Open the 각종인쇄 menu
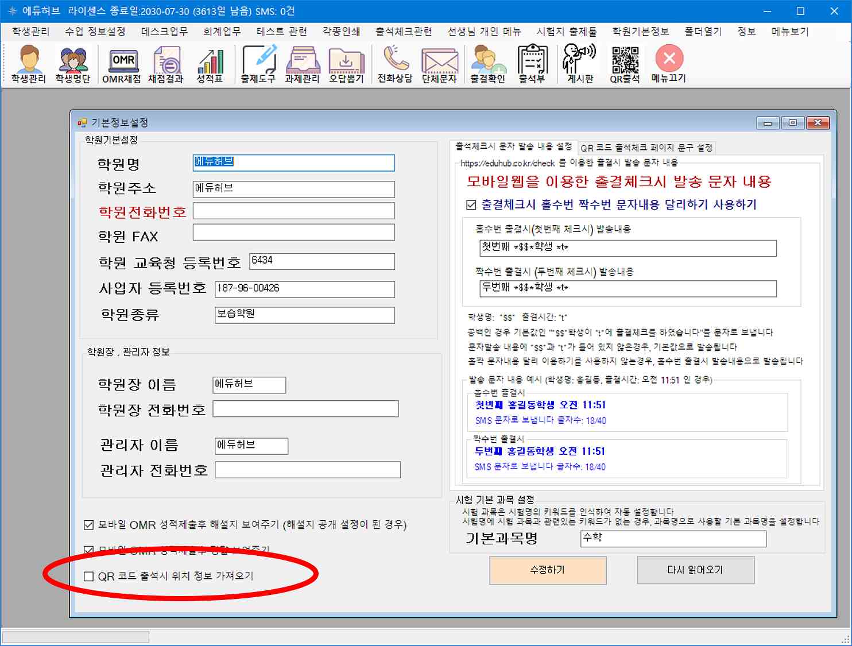Image resolution: width=852 pixels, height=646 pixels. click(x=341, y=32)
